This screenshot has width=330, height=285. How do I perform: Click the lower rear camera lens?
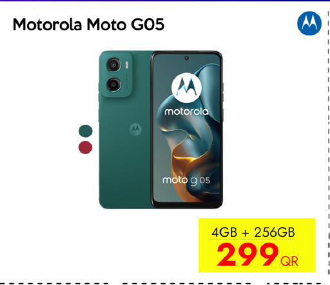coord(113,84)
